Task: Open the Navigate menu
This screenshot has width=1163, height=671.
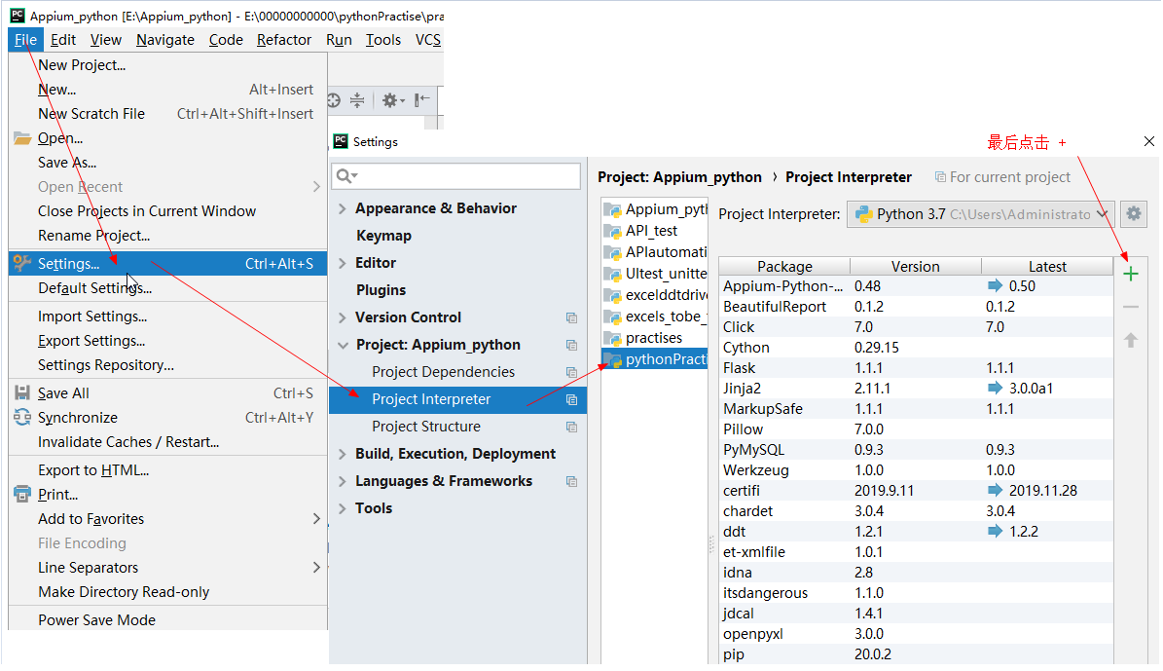Action: point(165,39)
